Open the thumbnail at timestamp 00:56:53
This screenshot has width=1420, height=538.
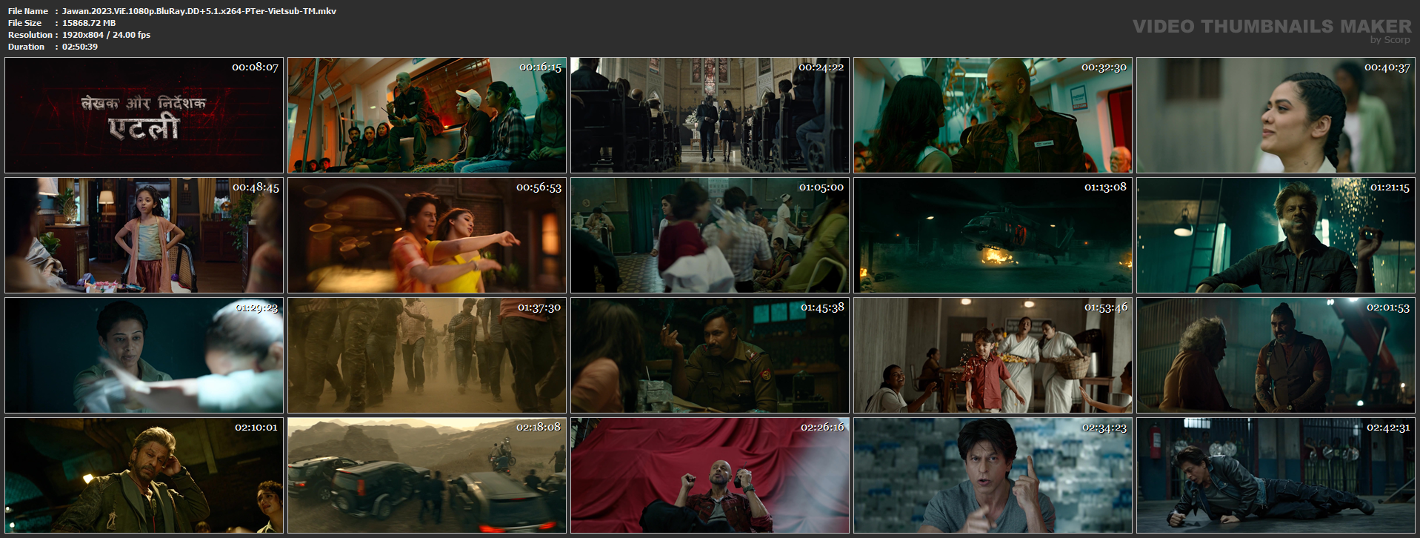[427, 236]
